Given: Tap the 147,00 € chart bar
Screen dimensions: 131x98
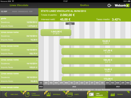Looking at the screenshot, I should (x=96, y=51).
